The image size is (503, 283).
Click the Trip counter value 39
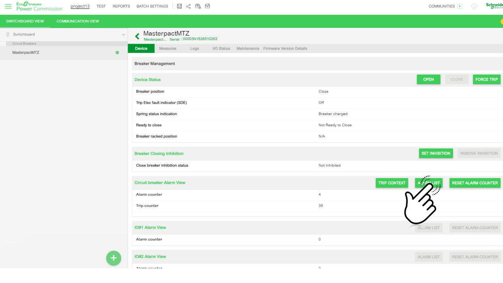point(321,206)
